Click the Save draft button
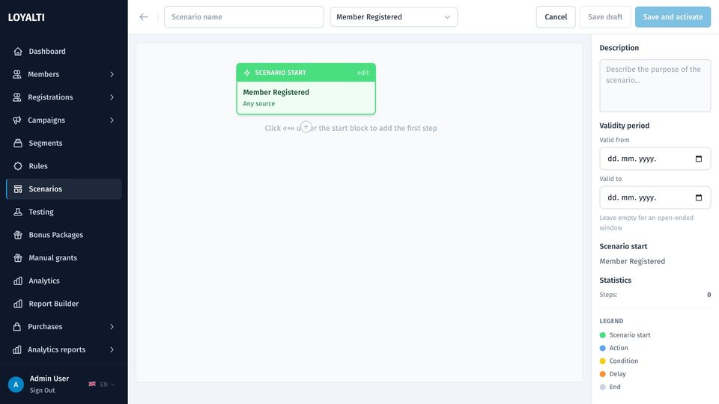 tap(605, 17)
